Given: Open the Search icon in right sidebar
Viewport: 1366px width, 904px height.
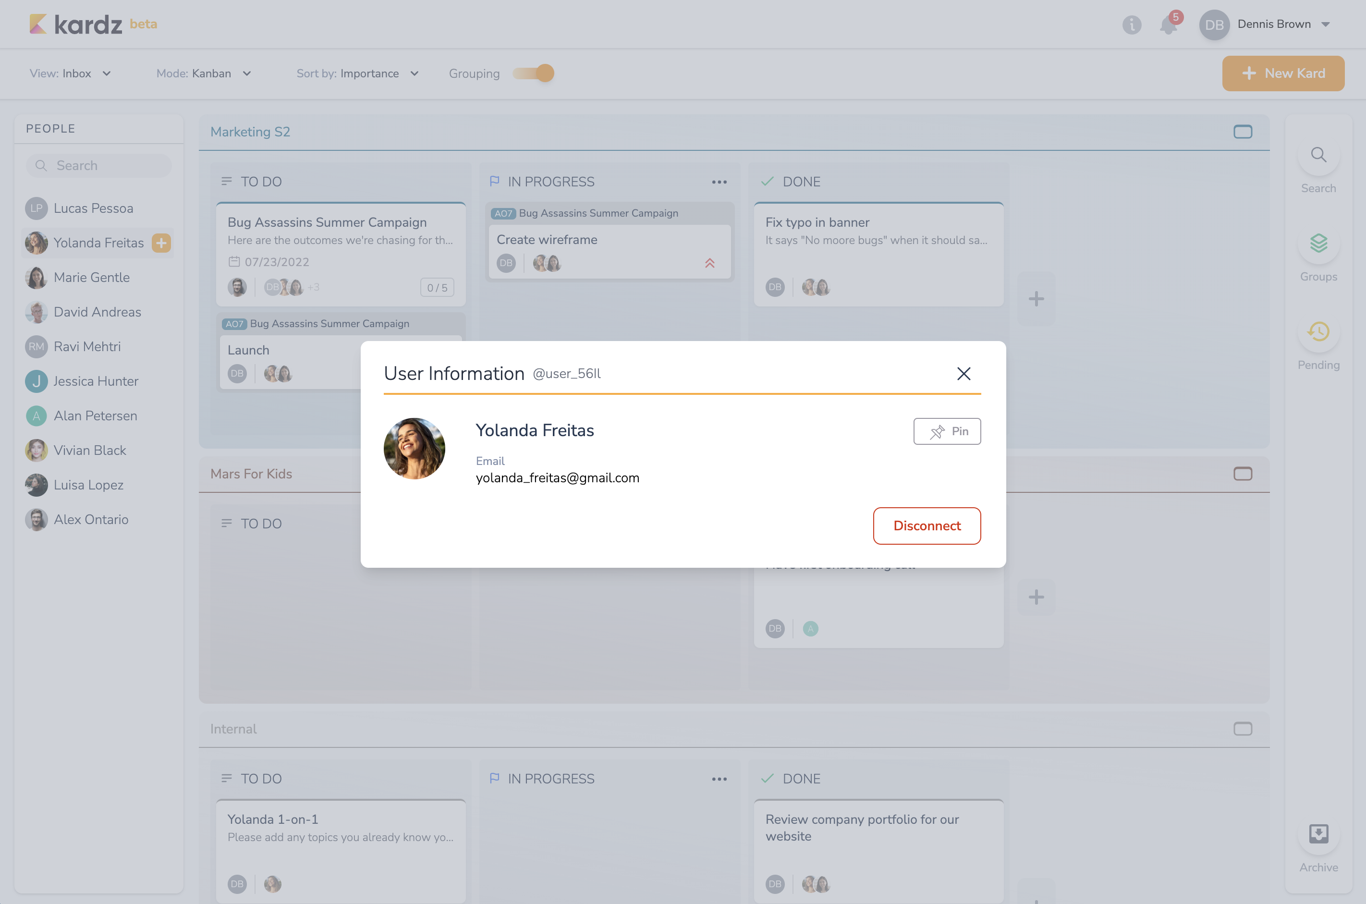Looking at the screenshot, I should click(1318, 155).
